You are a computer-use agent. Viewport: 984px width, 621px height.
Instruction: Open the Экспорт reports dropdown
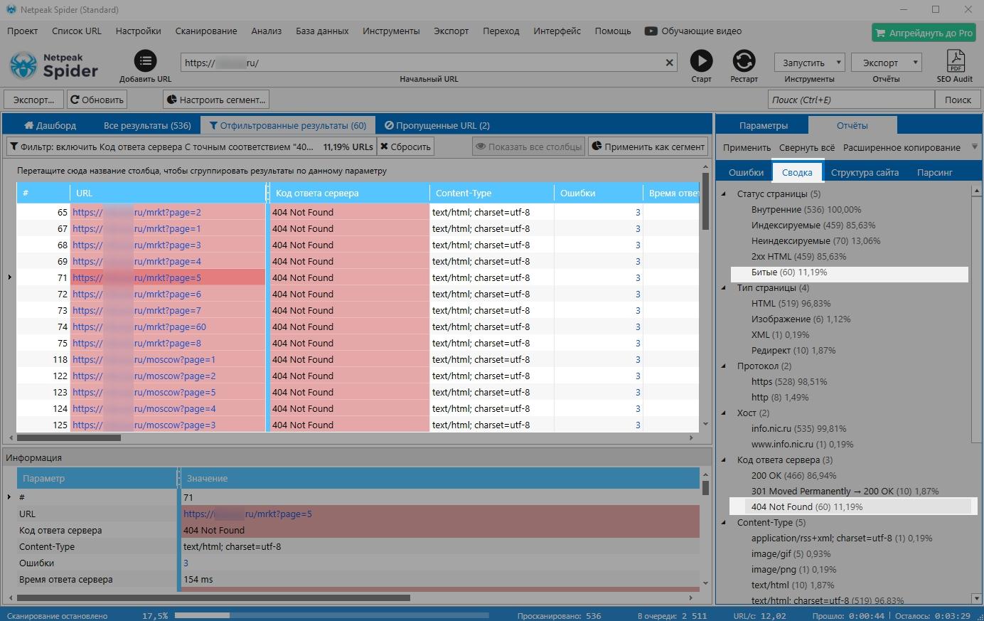886,63
